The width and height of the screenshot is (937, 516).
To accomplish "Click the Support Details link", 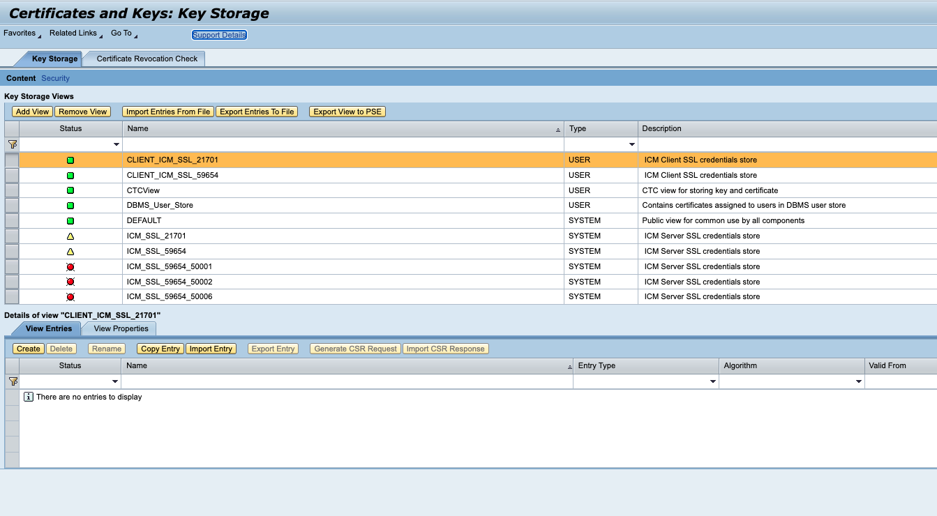I will click(x=219, y=35).
